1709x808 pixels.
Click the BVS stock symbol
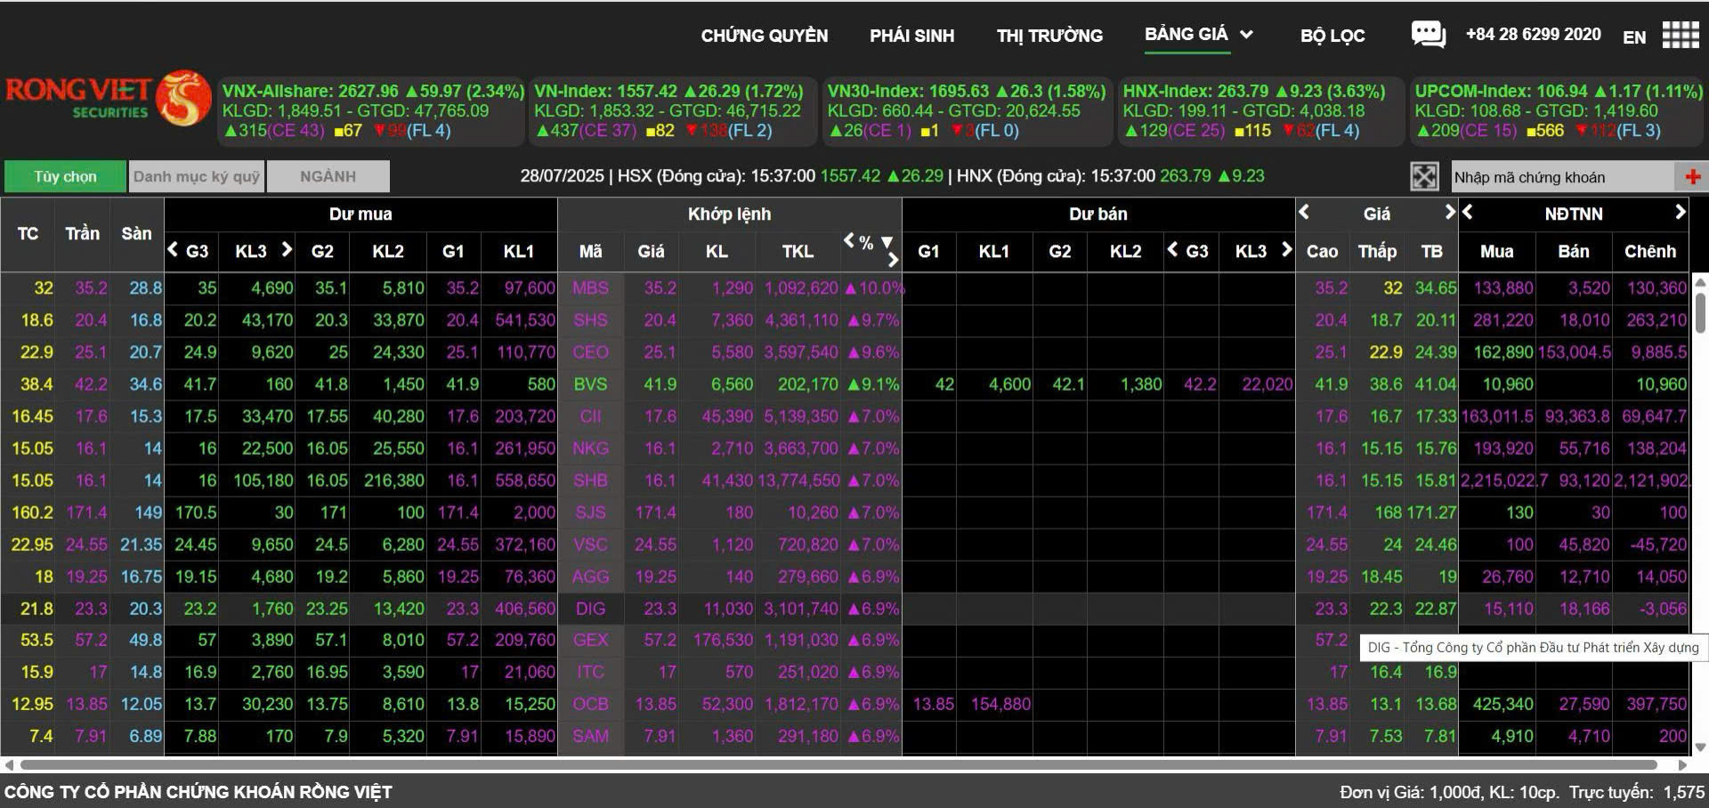pyautogui.click(x=590, y=384)
